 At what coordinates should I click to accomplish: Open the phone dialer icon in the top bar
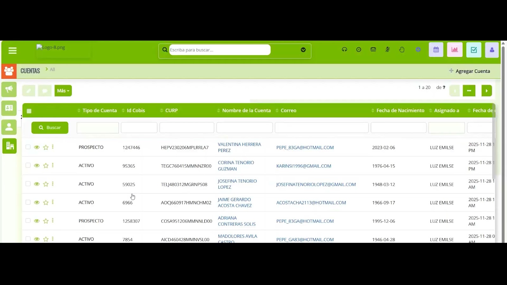(x=373, y=50)
